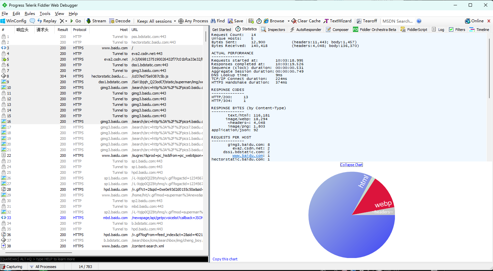Open the help question mark icon
The image size is (493, 271).
(x=419, y=21)
